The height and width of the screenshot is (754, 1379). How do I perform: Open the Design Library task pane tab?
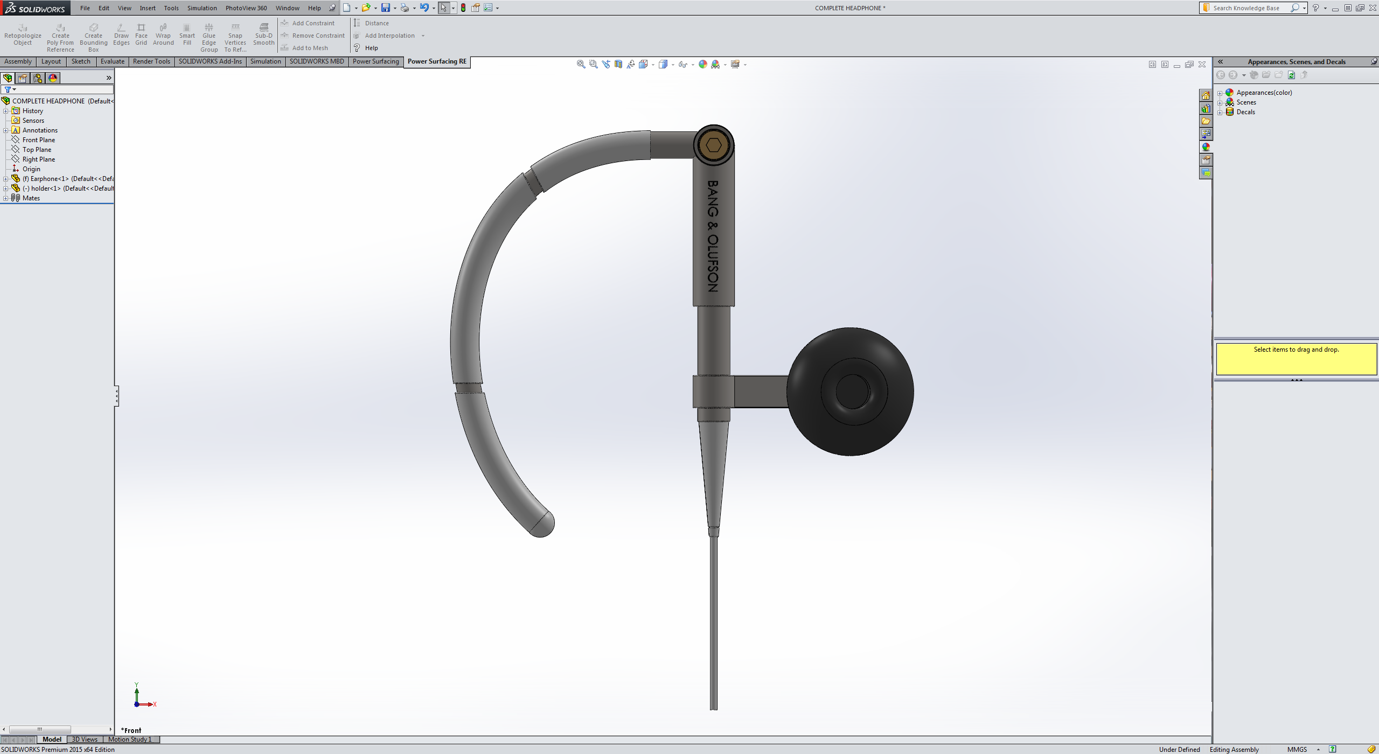click(x=1206, y=108)
